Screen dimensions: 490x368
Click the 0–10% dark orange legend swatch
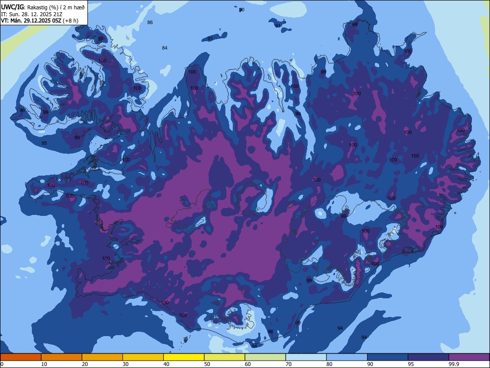(21, 357)
